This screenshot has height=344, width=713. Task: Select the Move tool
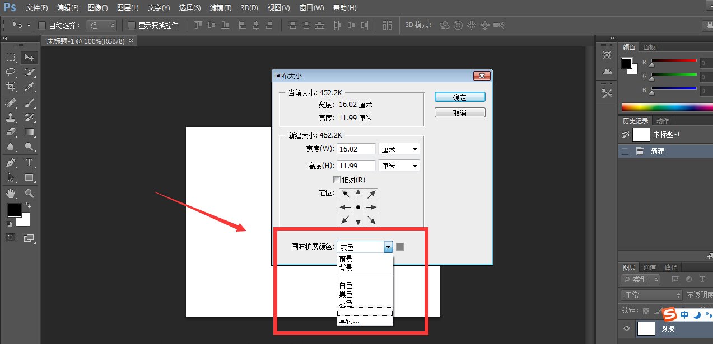(x=29, y=57)
